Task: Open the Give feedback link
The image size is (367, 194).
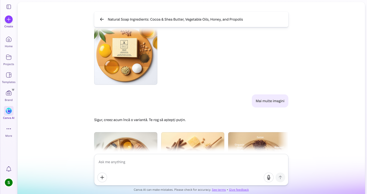Action: click(x=239, y=190)
